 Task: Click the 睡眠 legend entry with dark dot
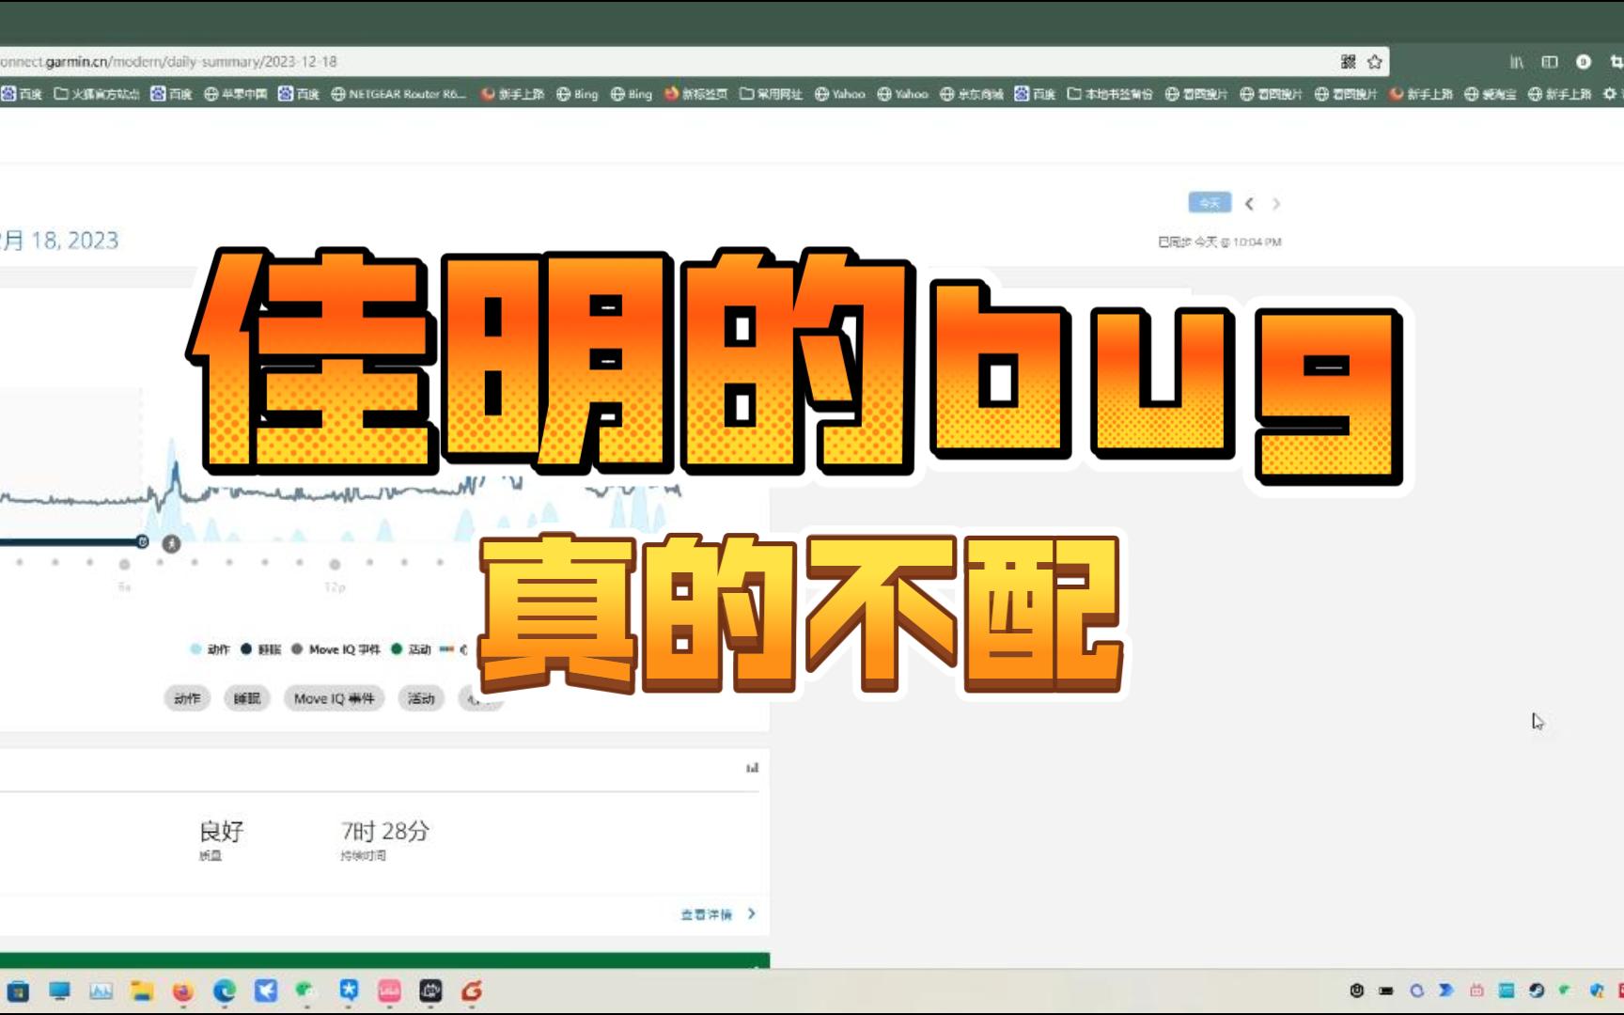pyautogui.click(x=261, y=649)
